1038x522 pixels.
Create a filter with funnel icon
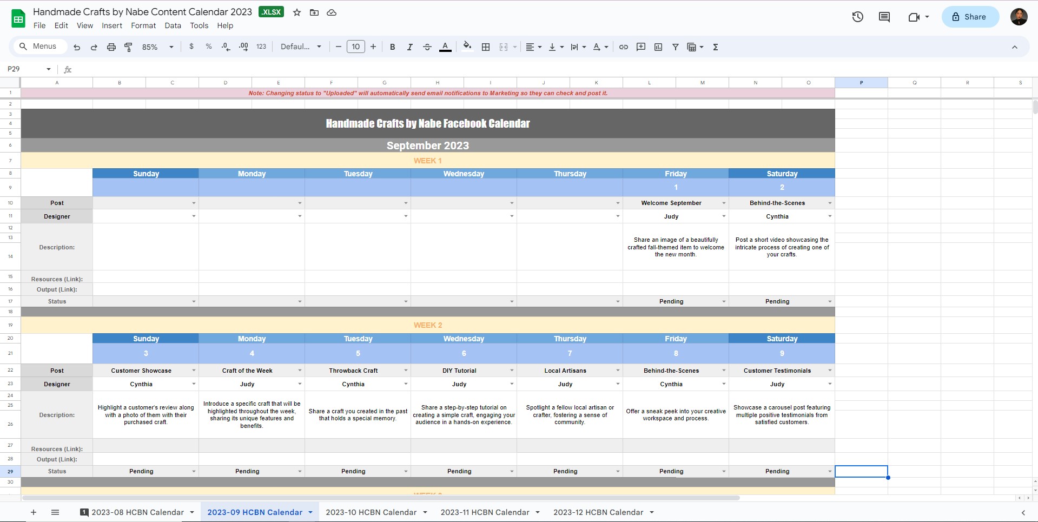click(676, 47)
